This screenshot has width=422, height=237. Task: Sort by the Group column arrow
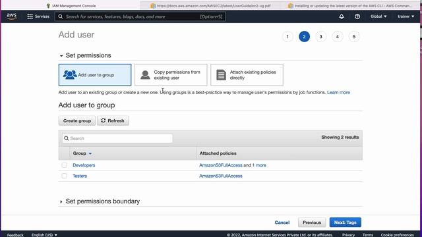(90, 153)
